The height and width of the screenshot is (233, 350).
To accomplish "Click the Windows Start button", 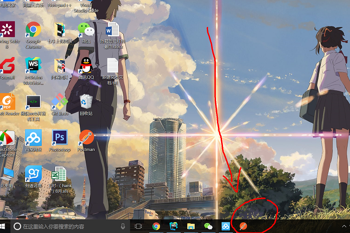I will pos(3,227).
